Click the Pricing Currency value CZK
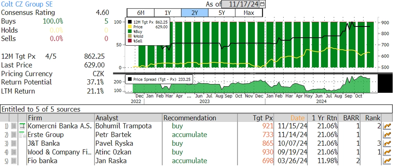 (x=98, y=74)
